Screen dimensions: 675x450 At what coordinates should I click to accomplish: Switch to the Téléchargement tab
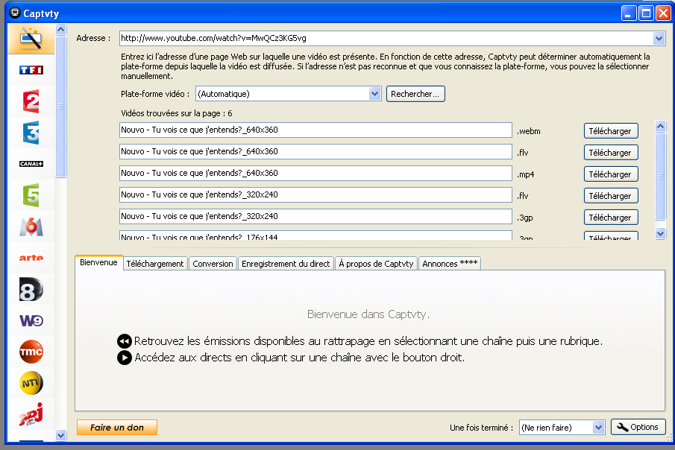pos(155,264)
